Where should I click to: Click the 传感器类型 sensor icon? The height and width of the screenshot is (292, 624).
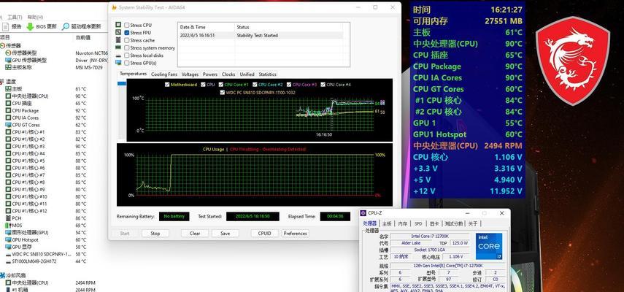click(8, 53)
